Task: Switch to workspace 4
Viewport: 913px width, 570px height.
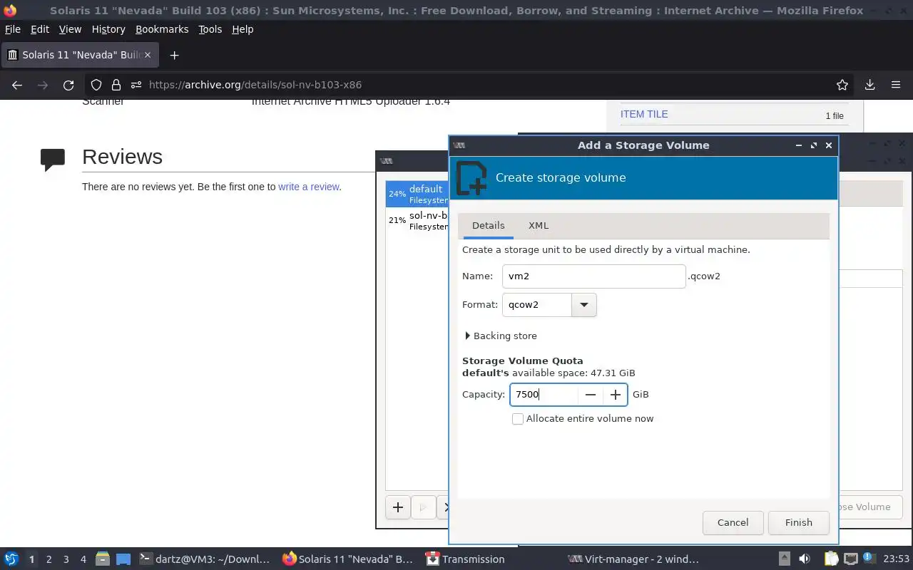Action: click(x=83, y=559)
